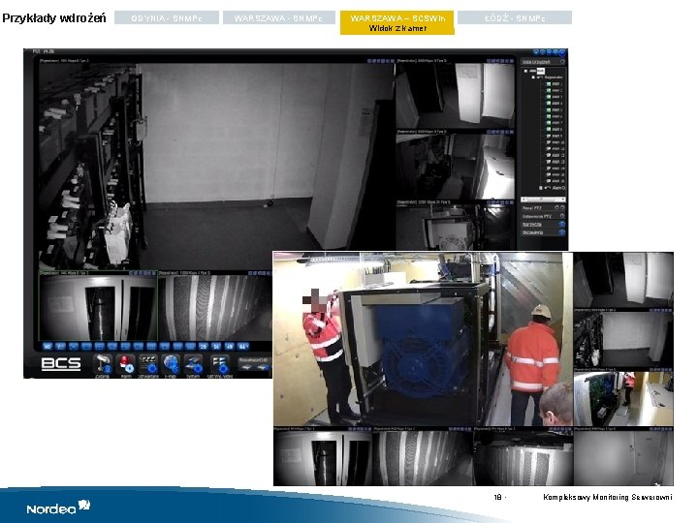Select the middle-right camera tile in BCS window

(455, 166)
